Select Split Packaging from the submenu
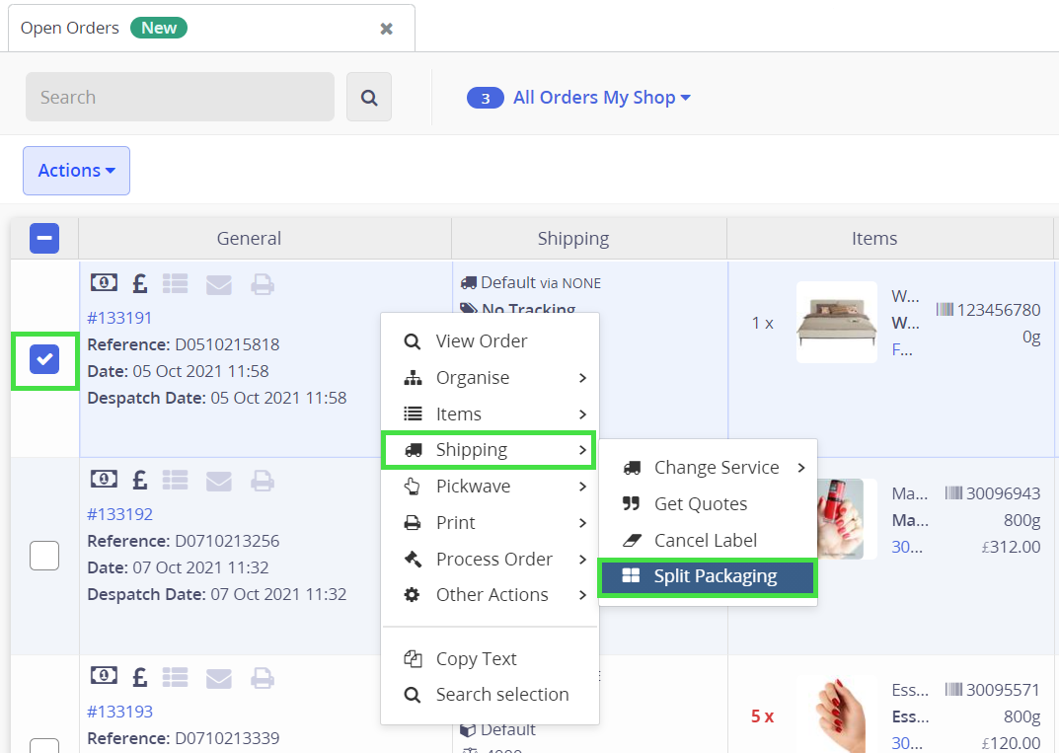The width and height of the screenshot is (1059, 753). [715, 576]
